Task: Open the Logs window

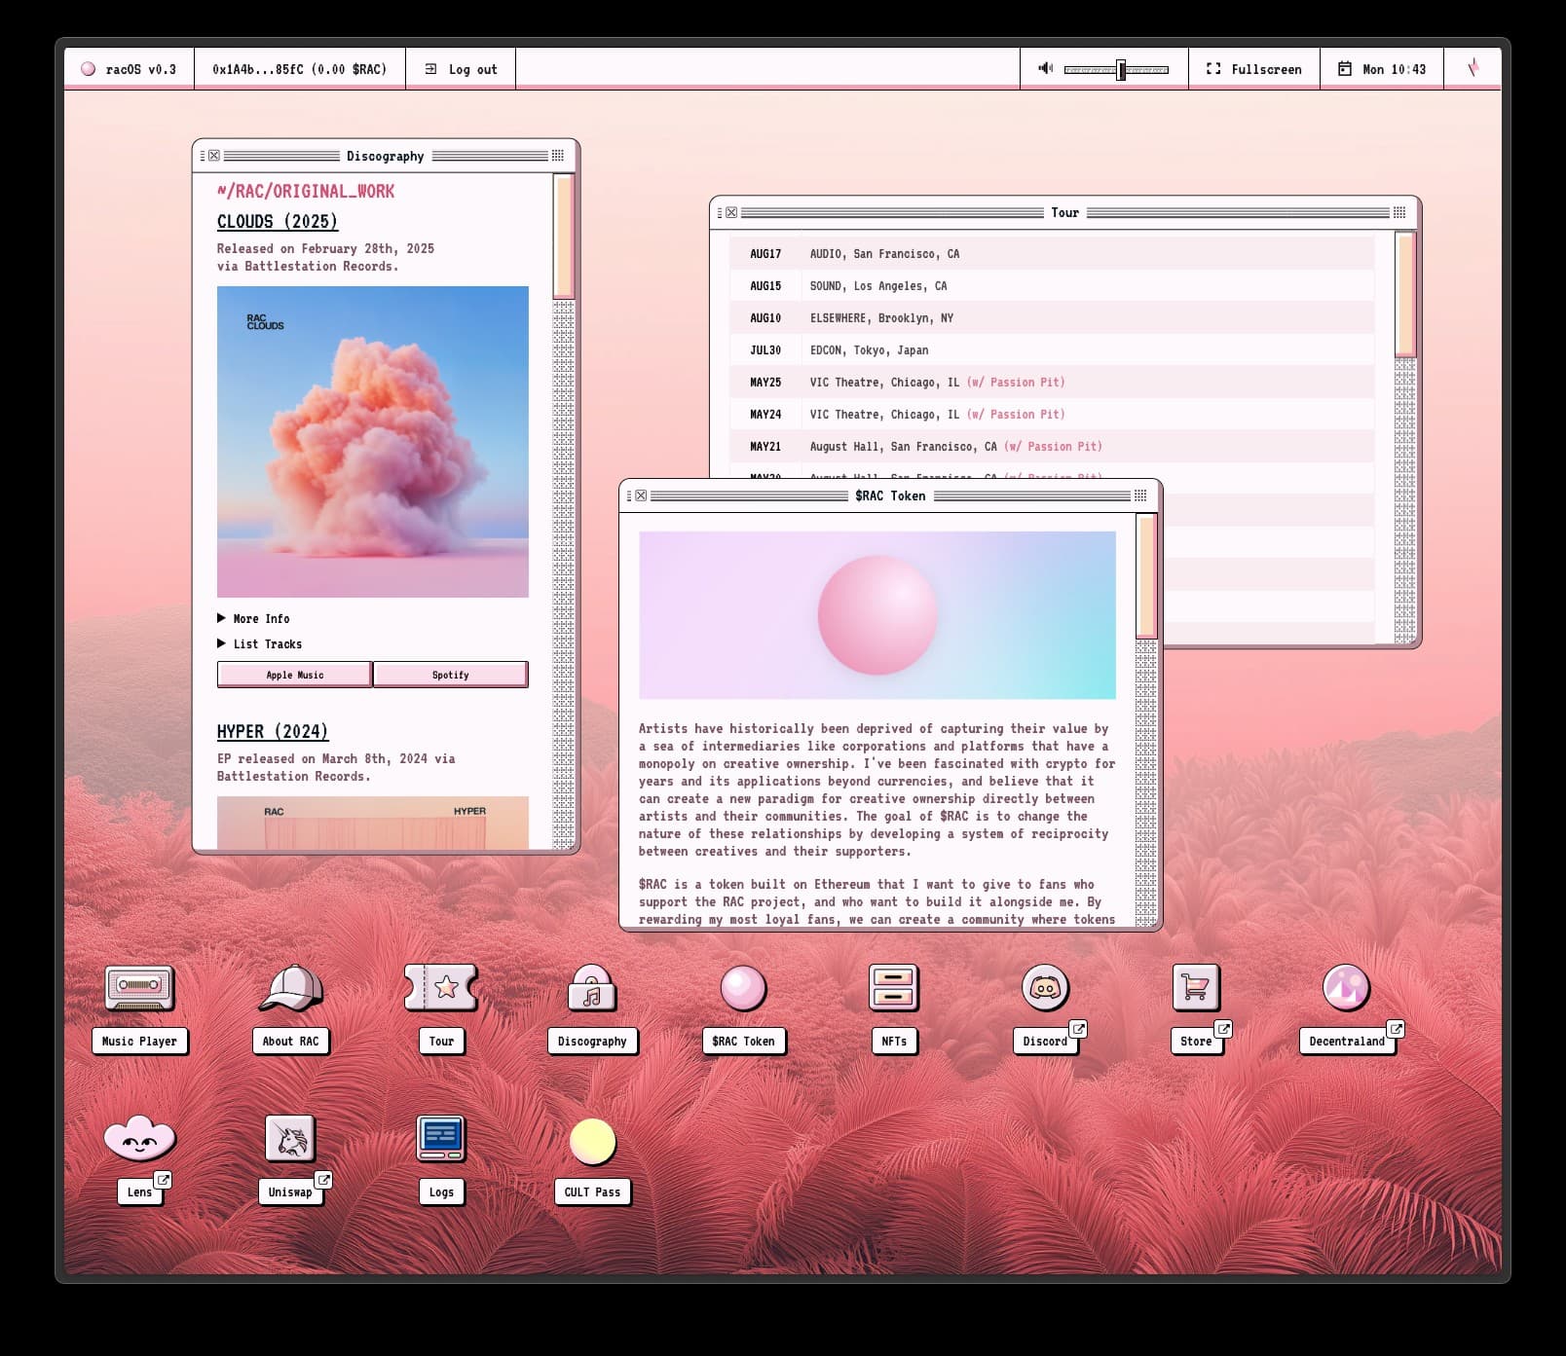Action: pos(441,1139)
